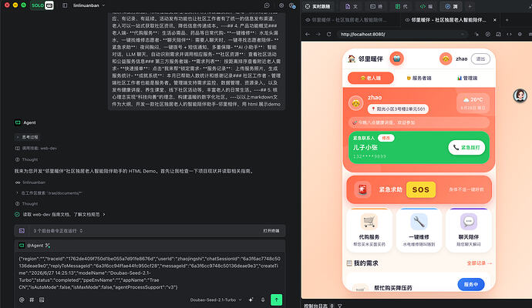
Task: Open the 全部记录 link
Action: pyautogui.click(x=479, y=263)
